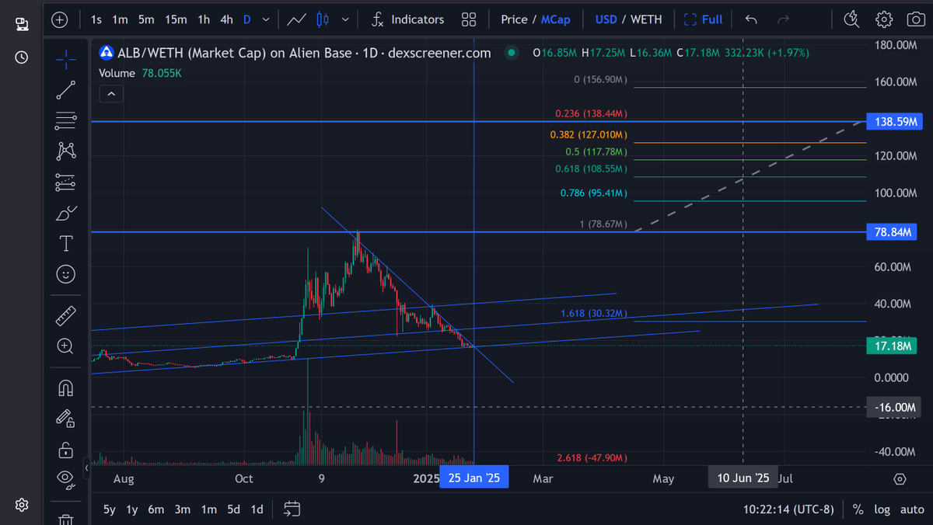Image resolution: width=933 pixels, height=525 pixels.
Task: Open the indicator templates grid icon
Action: pyautogui.click(x=469, y=19)
